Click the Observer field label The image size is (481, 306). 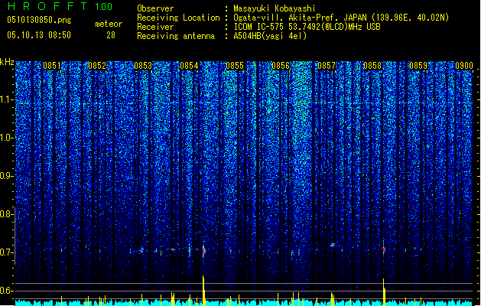click(155, 8)
